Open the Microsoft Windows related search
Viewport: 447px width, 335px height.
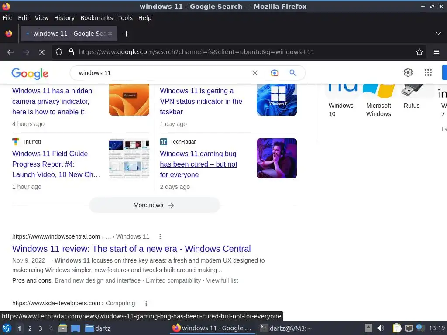(378, 109)
